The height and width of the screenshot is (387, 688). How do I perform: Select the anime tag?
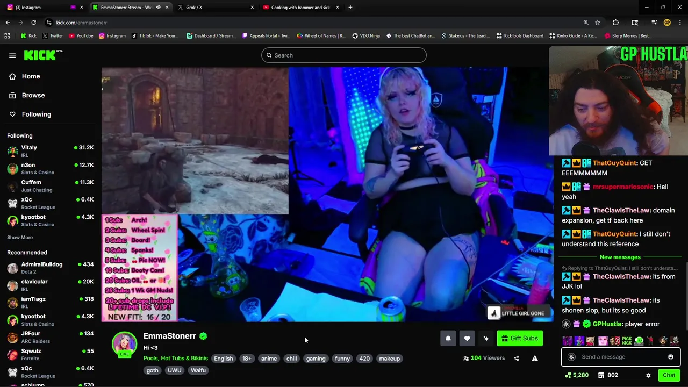269,359
